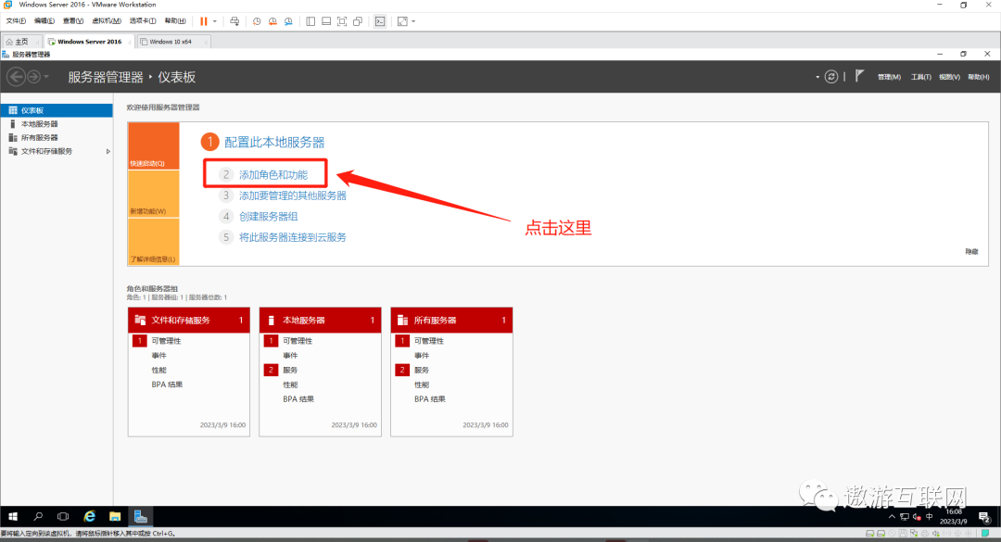This screenshot has width=1001, height=542.
Task: Toggle the VMware library sidebar view icon
Action: (310, 21)
